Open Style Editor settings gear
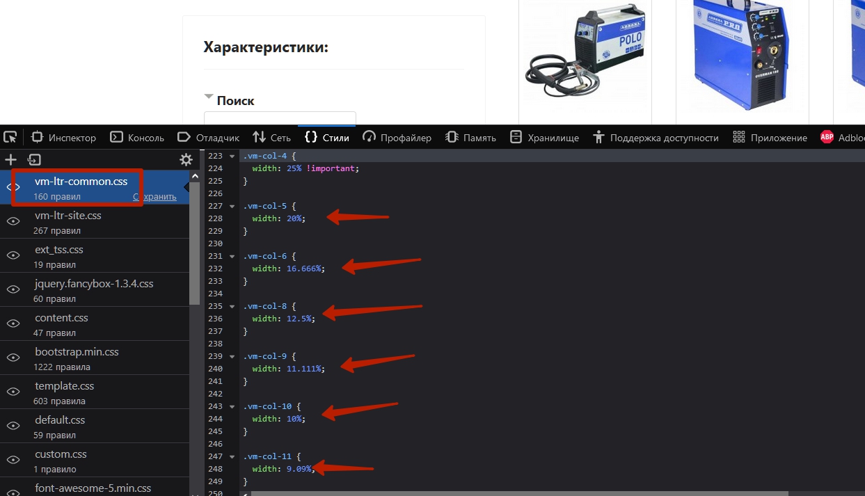Viewport: 865px width, 496px height. [x=186, y=159]
